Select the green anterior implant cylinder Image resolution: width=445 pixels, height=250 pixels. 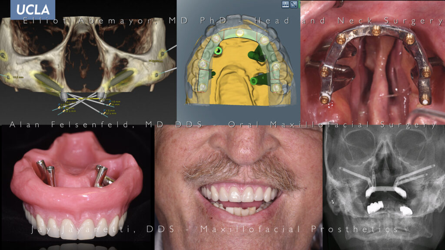click(x=218, y=51)
